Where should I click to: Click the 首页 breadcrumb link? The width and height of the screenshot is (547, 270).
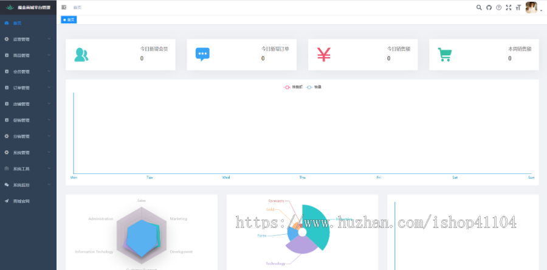[77, 7]
